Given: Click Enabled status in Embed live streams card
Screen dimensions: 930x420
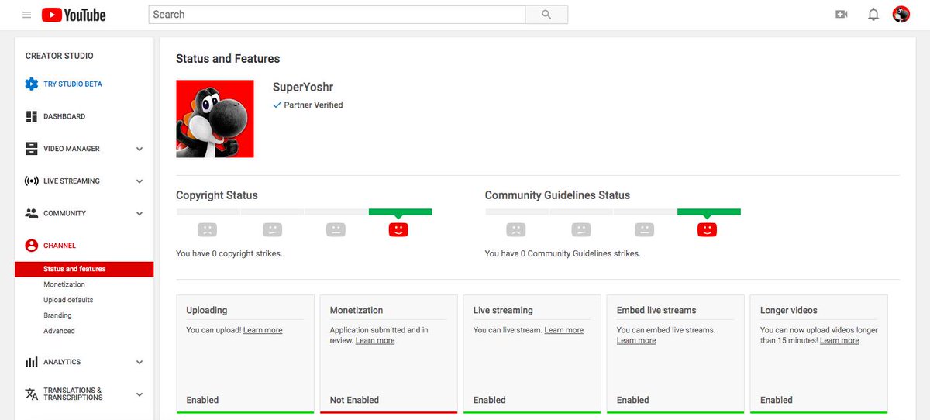Looking at the screenshot, I should pyautogui.click(x=633, y=400).
